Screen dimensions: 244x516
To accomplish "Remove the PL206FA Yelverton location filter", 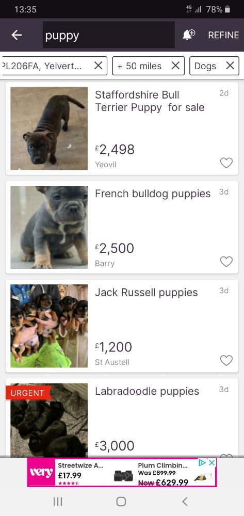I will (98, 66).
